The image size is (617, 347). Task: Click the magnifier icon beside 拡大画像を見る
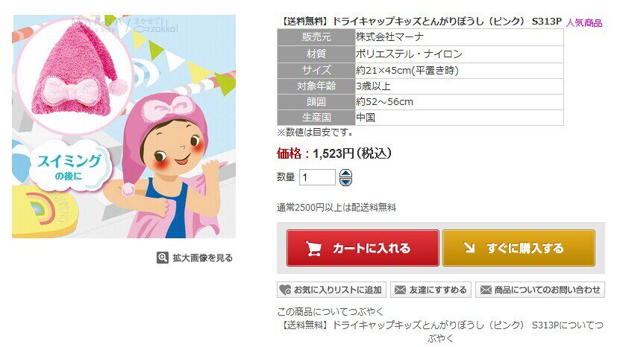coord(163,258)
